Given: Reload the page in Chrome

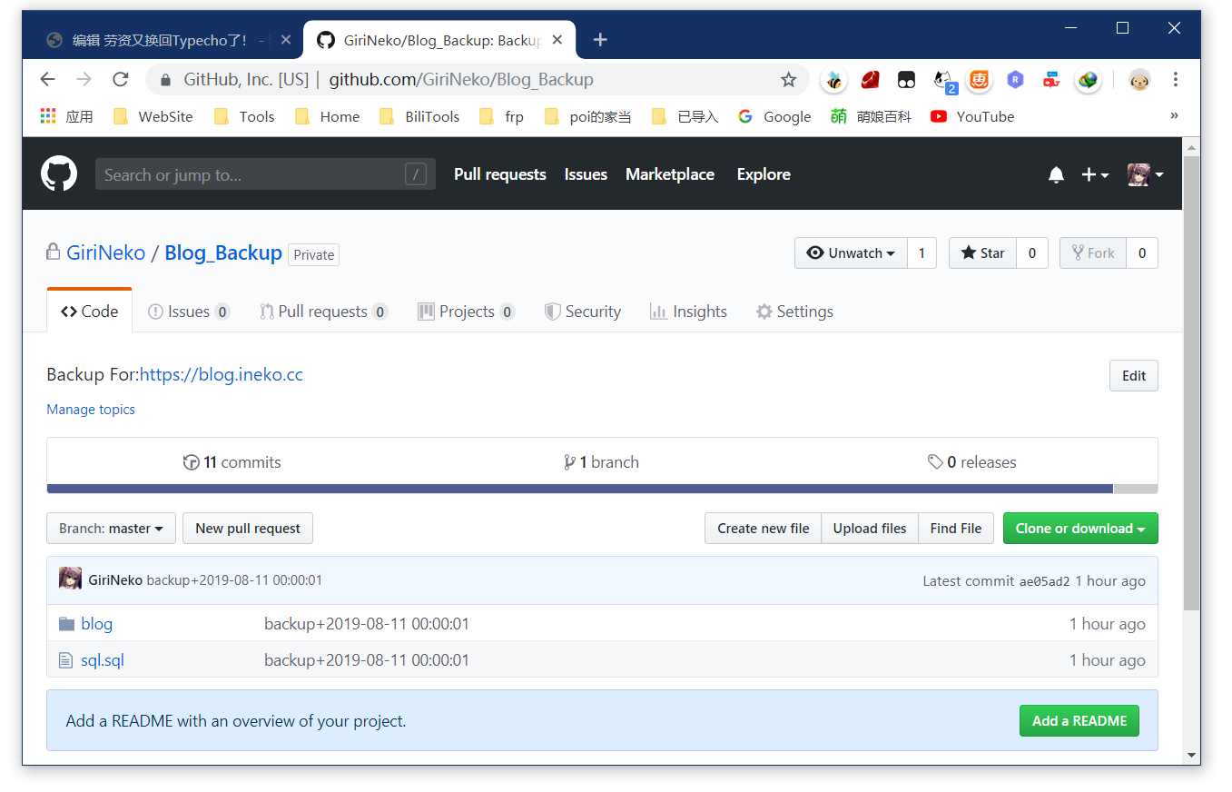Looking at the screenshot, I should [120, 80].
